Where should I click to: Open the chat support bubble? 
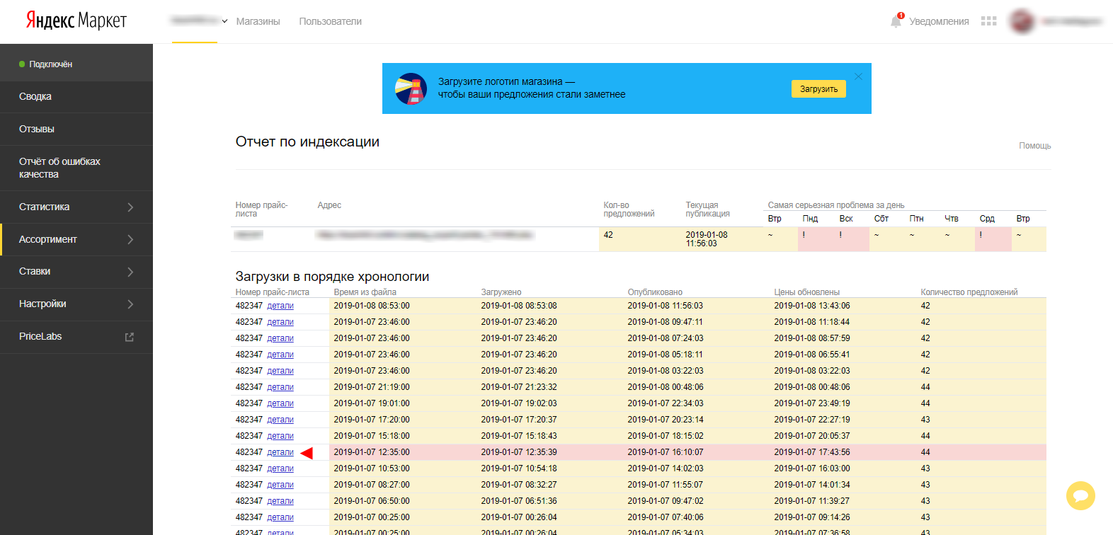pyautogui.click(x=1080, y=495)
